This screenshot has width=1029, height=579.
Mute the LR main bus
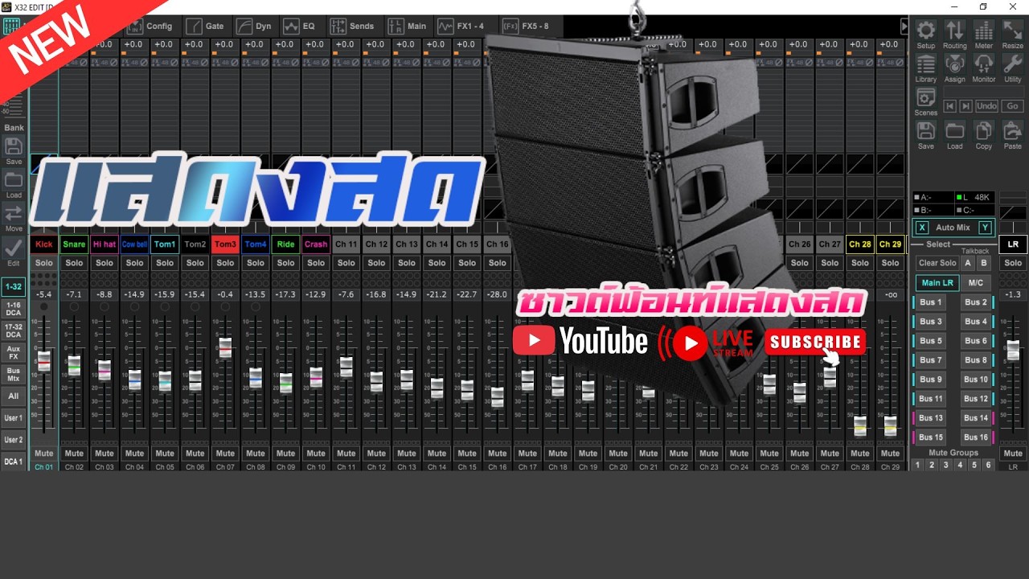(1013, 454)
